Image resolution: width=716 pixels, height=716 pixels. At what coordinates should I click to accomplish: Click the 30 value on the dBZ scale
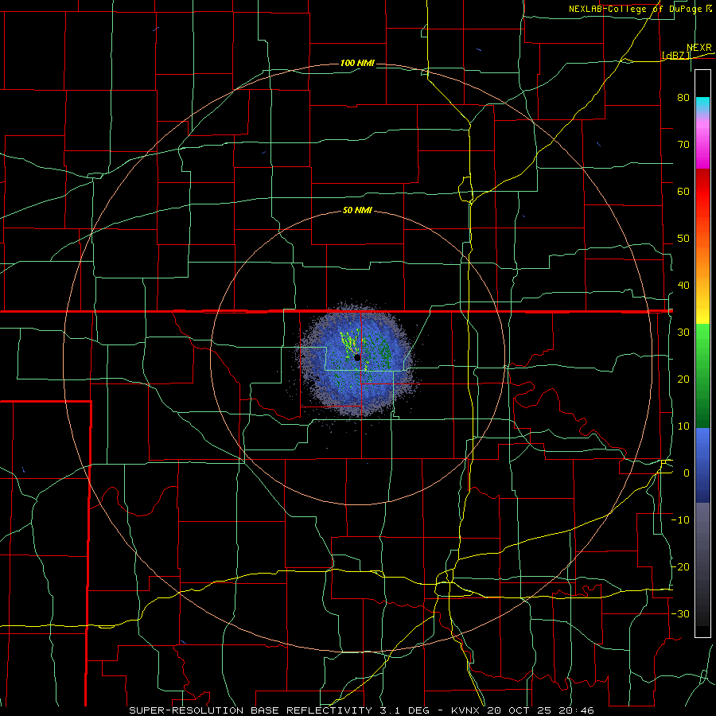click(683, 333)
